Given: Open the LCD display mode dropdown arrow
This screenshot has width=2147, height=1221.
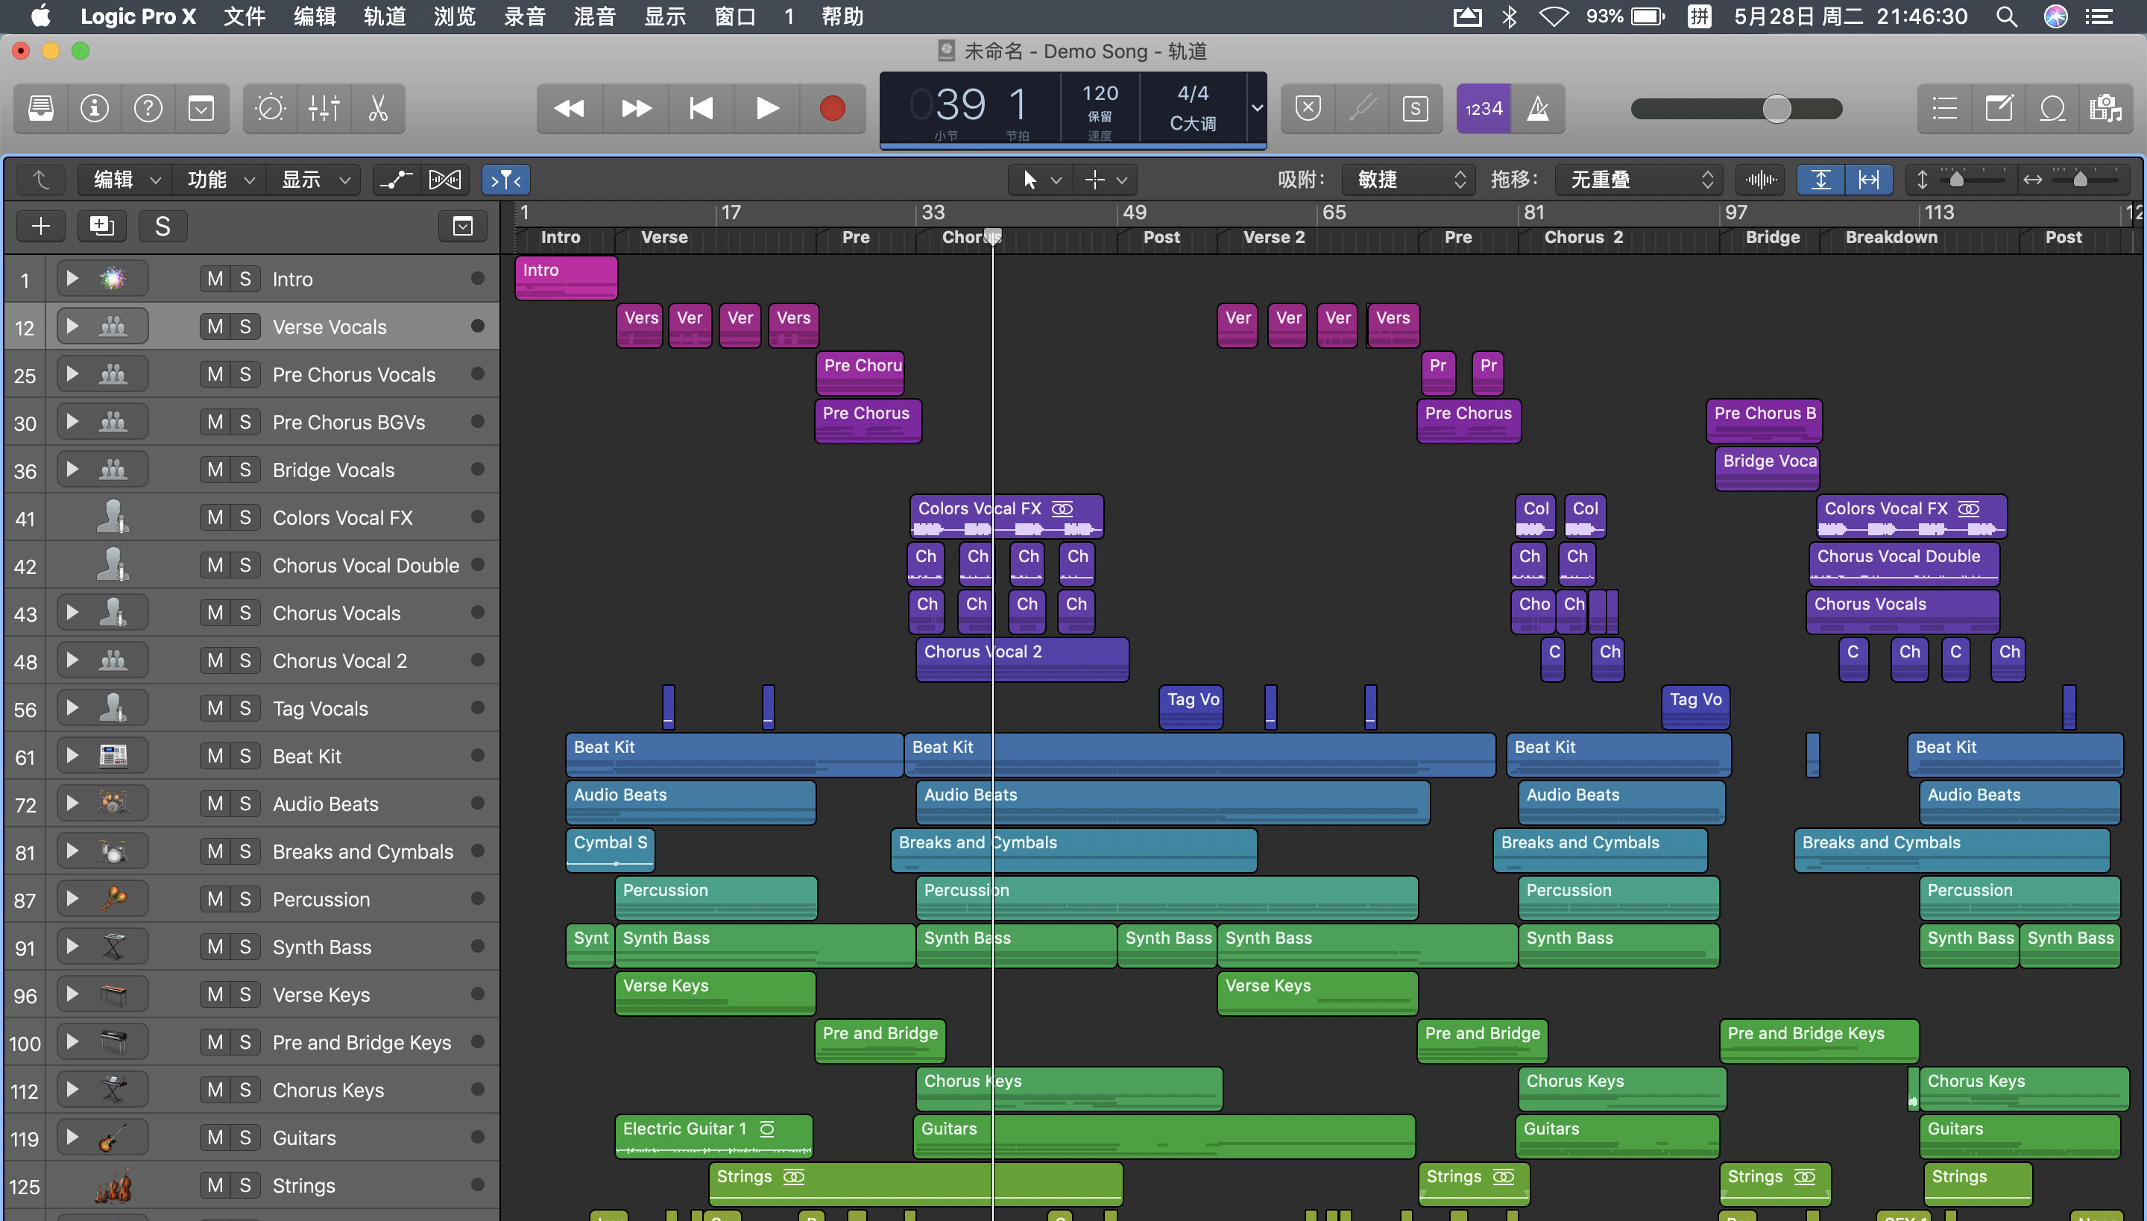Looking at the screenshot, I should [x=1257, y=108].
